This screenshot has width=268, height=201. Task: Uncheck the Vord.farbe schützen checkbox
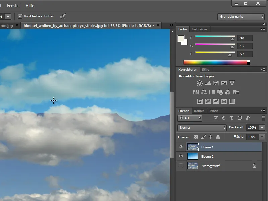20,16
